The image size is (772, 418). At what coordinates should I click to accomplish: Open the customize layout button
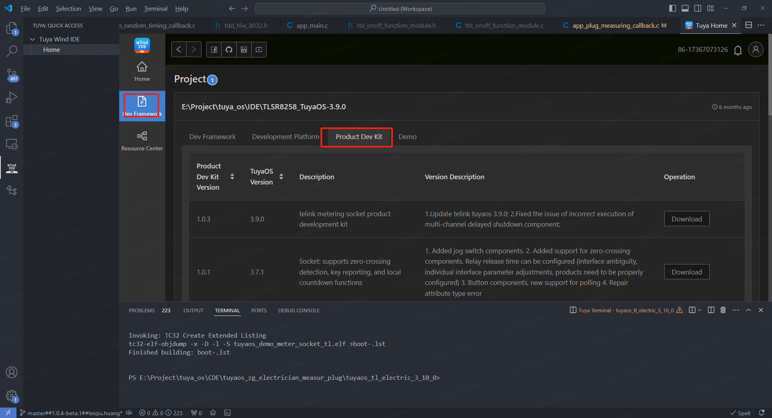pos(710,8)
